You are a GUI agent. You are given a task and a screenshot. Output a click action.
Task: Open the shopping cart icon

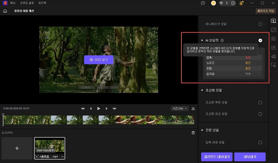tap(213, 3)
